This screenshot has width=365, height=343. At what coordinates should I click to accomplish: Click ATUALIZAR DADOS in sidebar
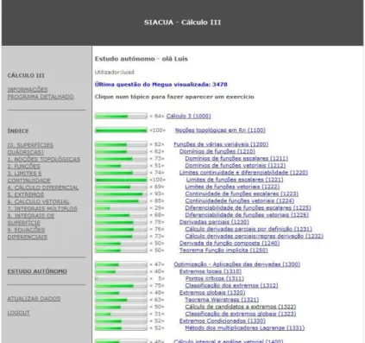click(x=34, y=299)
